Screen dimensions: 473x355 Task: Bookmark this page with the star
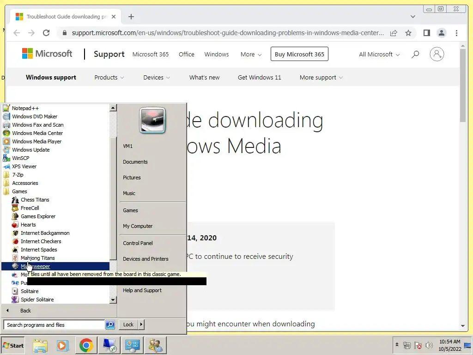[x=408, y=33]
